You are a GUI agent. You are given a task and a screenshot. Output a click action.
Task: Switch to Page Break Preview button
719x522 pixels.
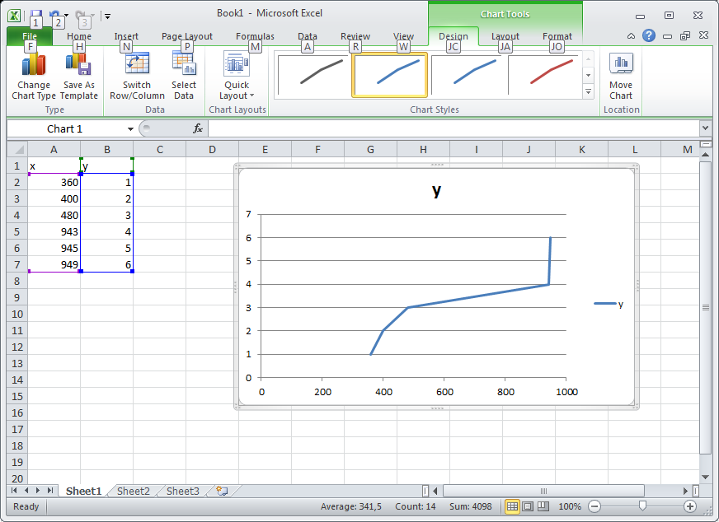(x=544, y=506)
